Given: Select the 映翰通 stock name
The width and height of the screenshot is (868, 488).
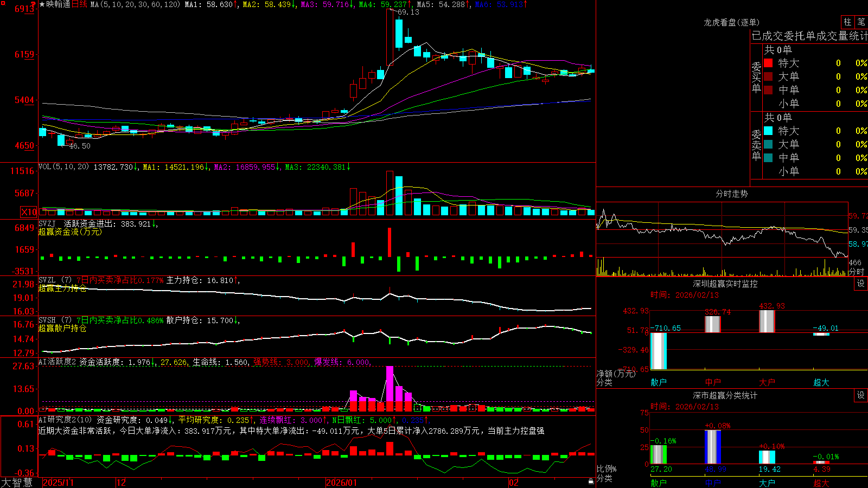Looking at the screenshot, I should tap(59, 4).
